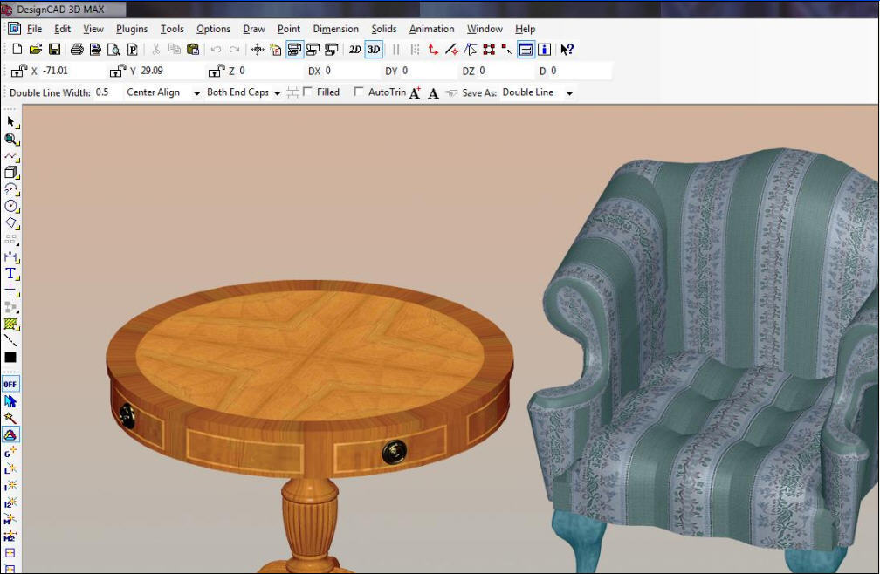Click the black color swatch in left toolbar
This screenshot has width=880, height=574.
[x=11, y=359]
